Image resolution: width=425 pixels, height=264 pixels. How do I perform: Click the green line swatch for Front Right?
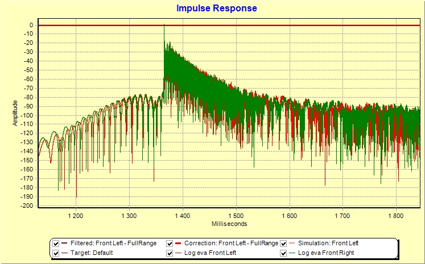tap(292, 253)
